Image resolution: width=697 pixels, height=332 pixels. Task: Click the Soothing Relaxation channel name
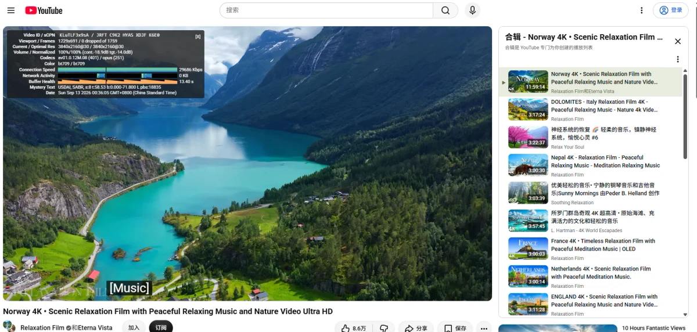[x=572, y=203]
